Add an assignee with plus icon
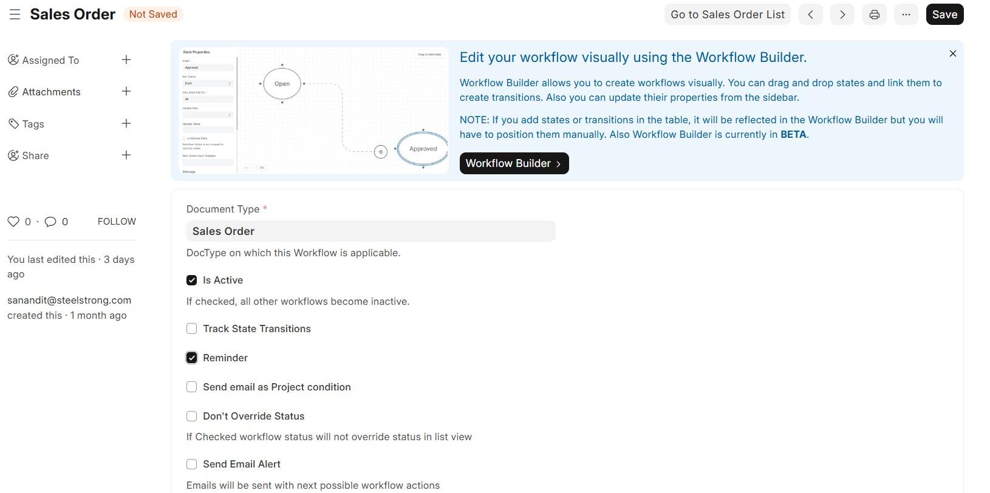The height and width of the screenshot is (493, 990). coord(126,60)
